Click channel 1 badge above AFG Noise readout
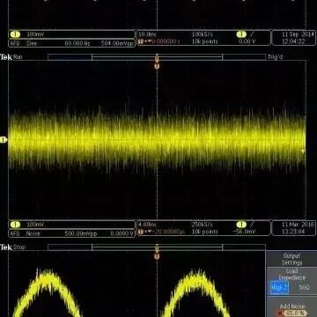Viewport: 317px width, 317px height. coord(15,225)
